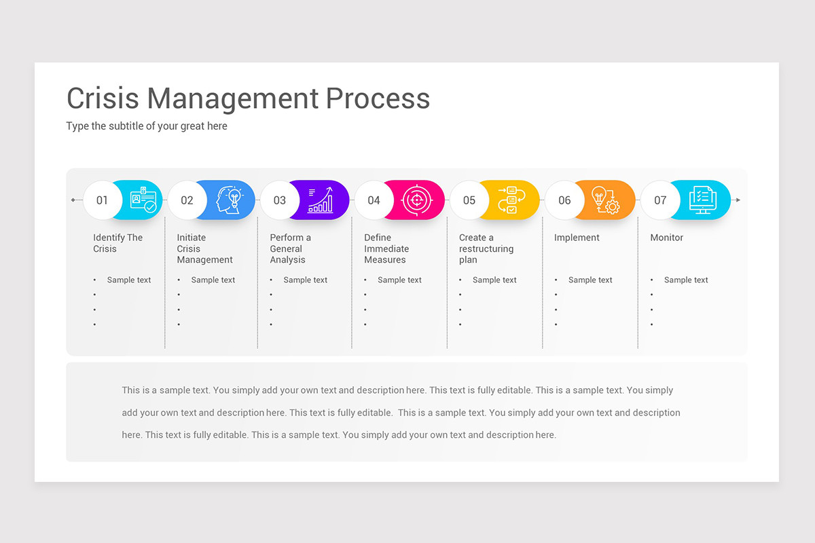Click the Crisis Management Process title
The height and width of the screenshot is (543, 815).
click(248, 98)
